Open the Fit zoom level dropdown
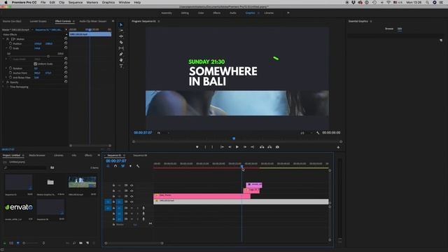 pos(164,132)
